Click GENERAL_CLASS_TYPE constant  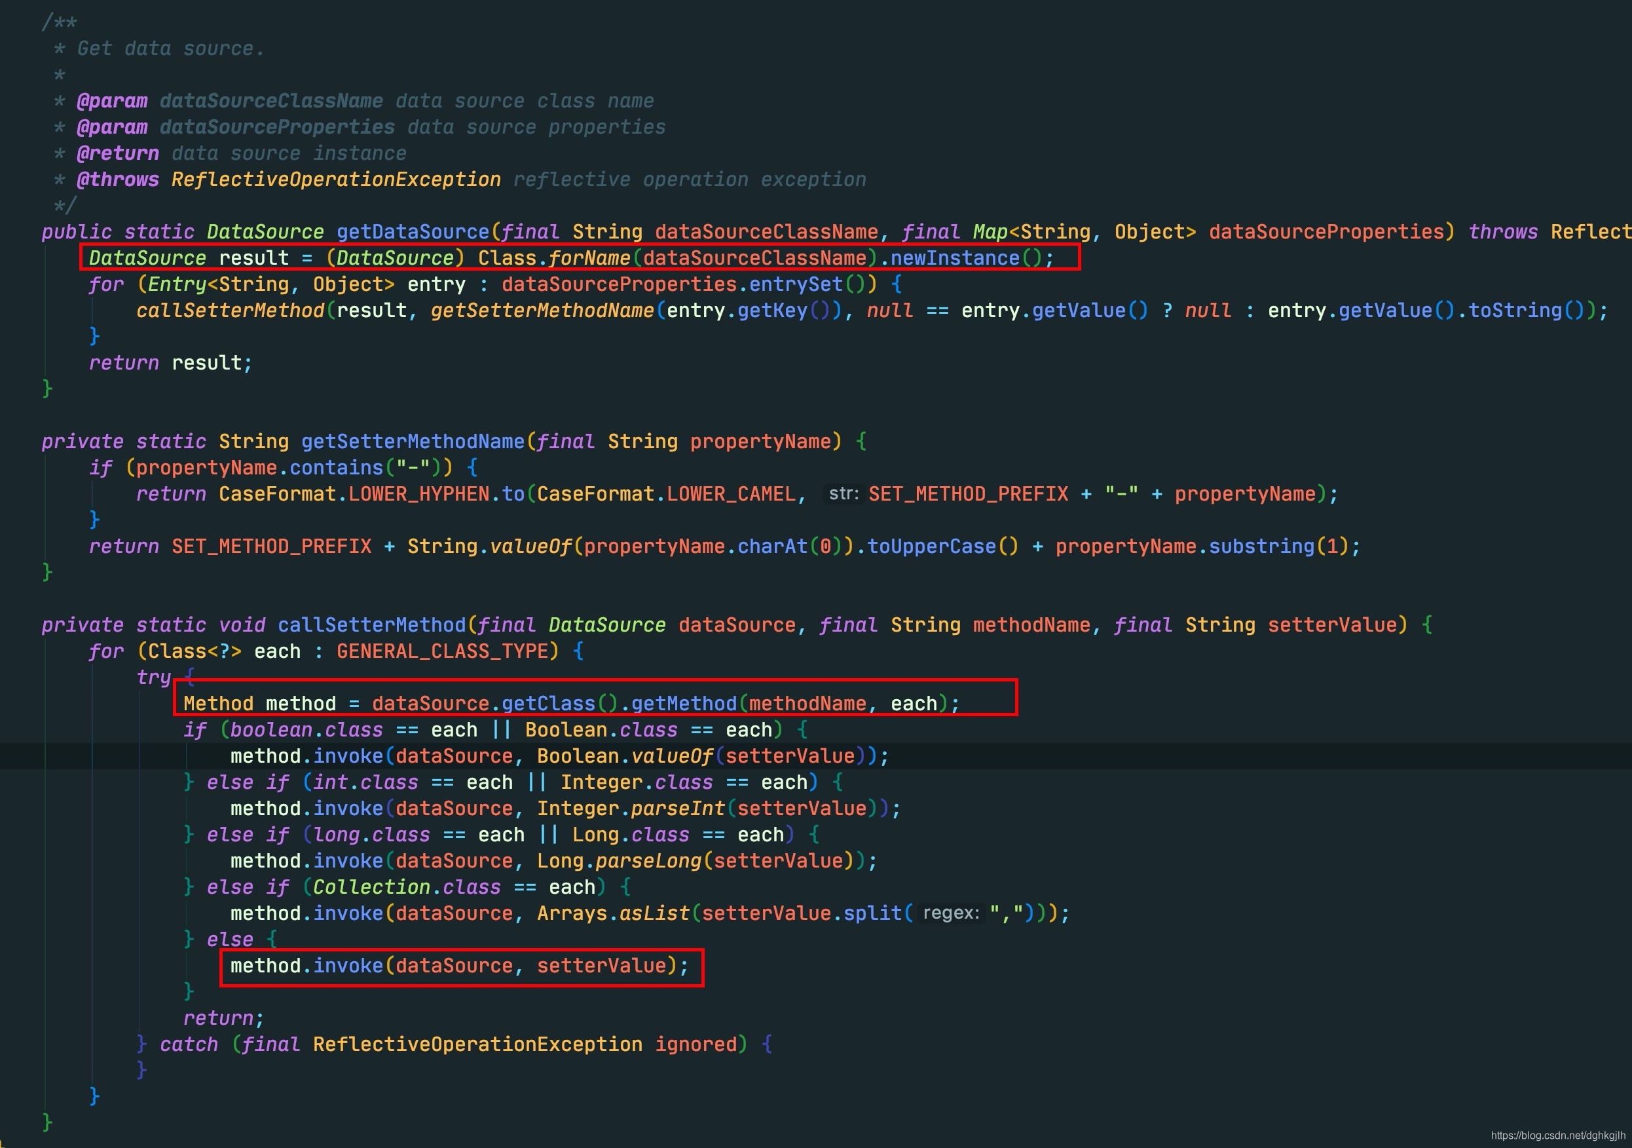point(442,651)
